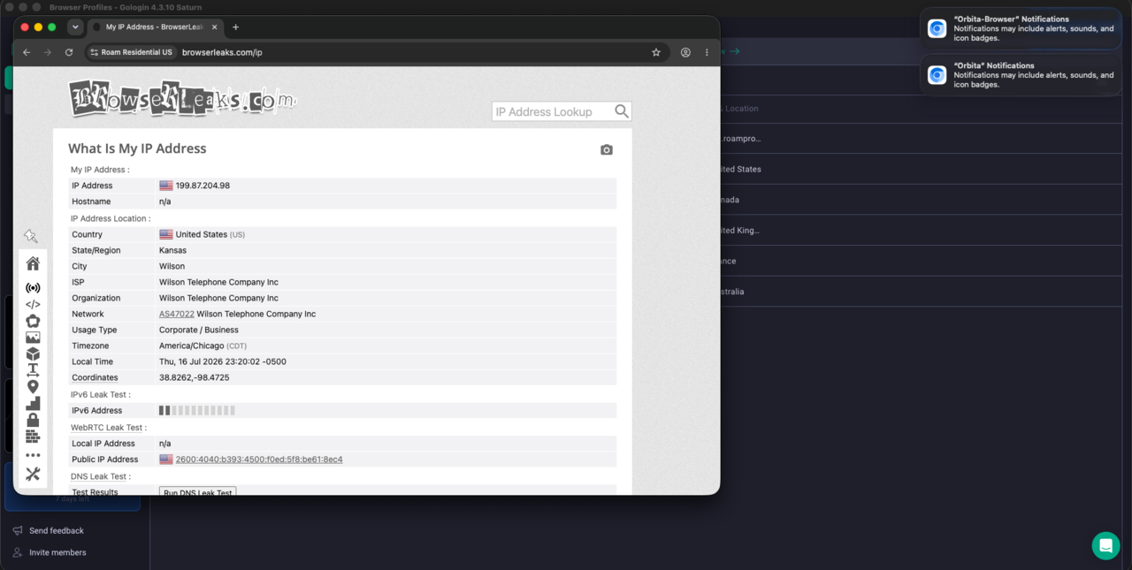
Task: Open the browser three-dot menu
Action: (707, 52)
